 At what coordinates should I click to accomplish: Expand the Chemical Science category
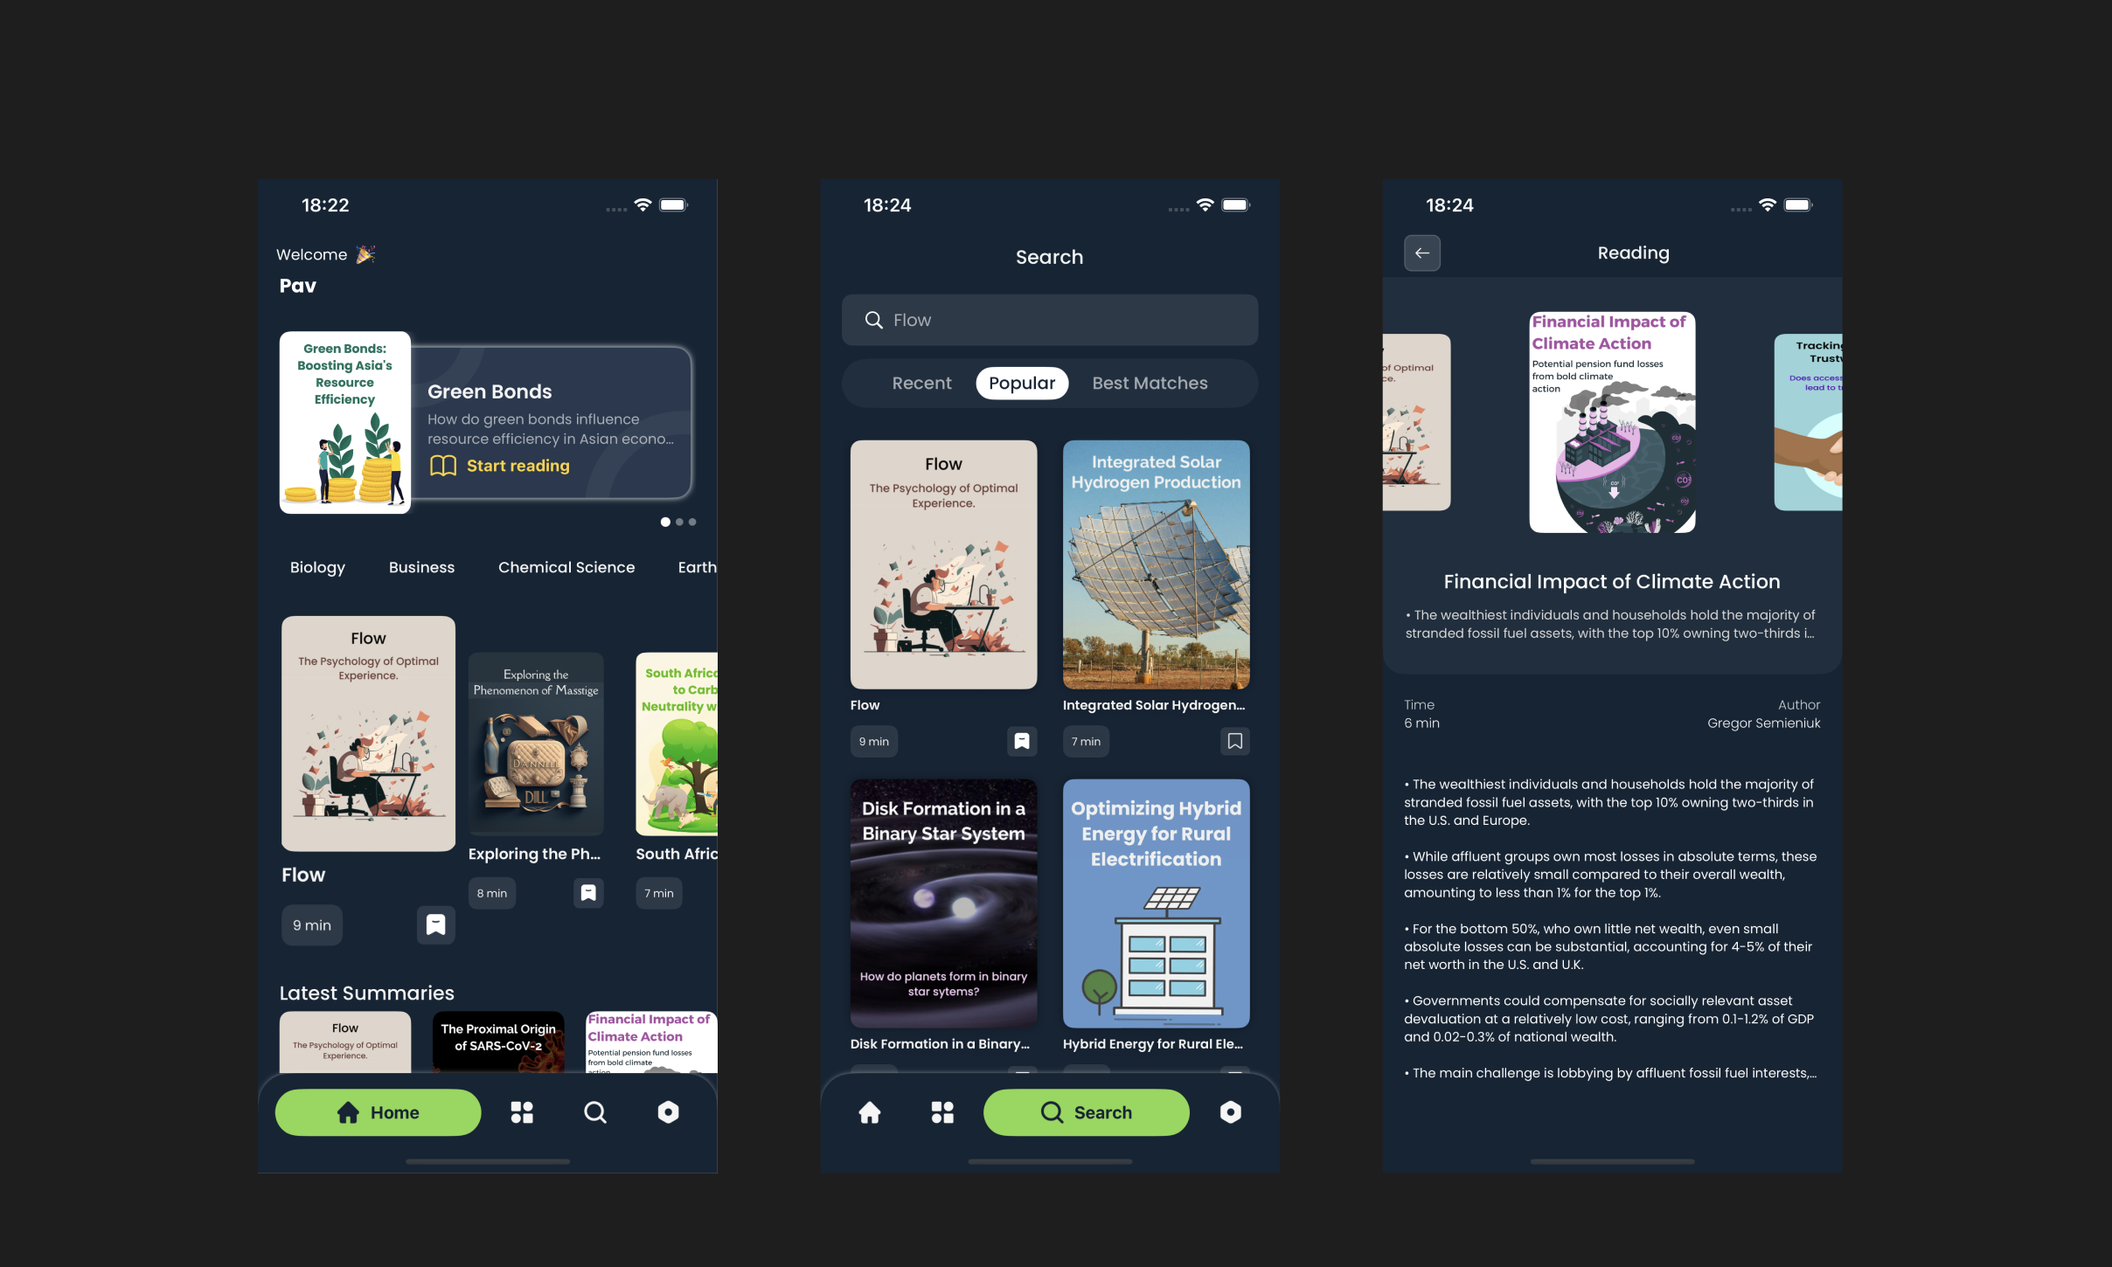567,567
